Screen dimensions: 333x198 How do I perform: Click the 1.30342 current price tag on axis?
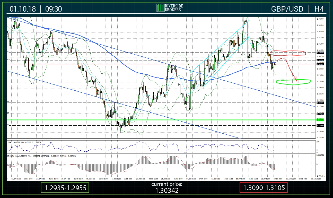point(320,64)
